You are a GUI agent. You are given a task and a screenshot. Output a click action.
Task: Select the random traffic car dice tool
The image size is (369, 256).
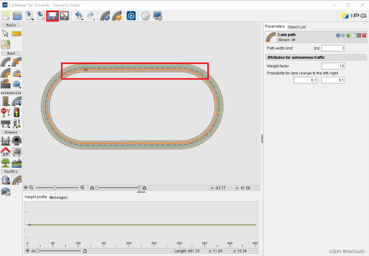click(x=6, y=192)
